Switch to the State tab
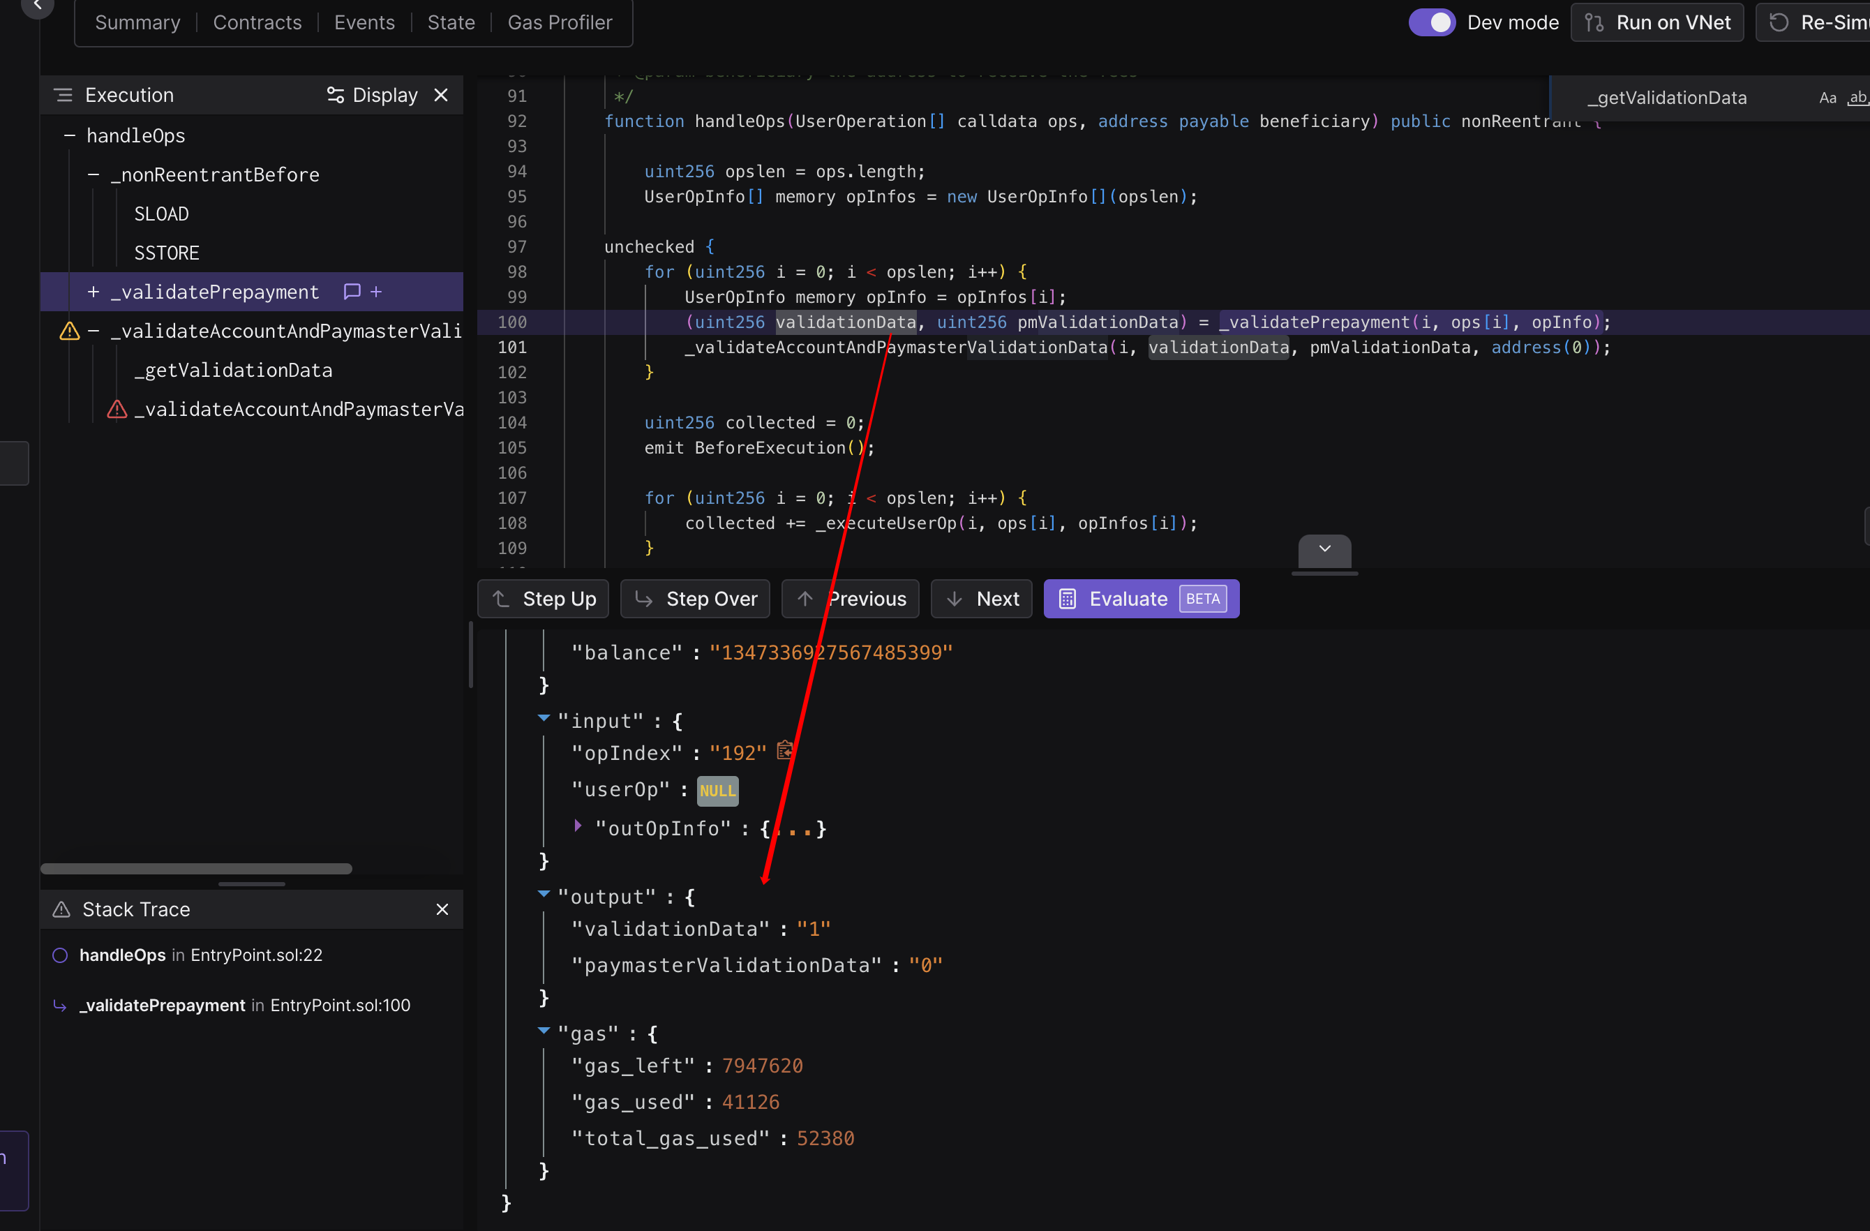 pos(451,23)
